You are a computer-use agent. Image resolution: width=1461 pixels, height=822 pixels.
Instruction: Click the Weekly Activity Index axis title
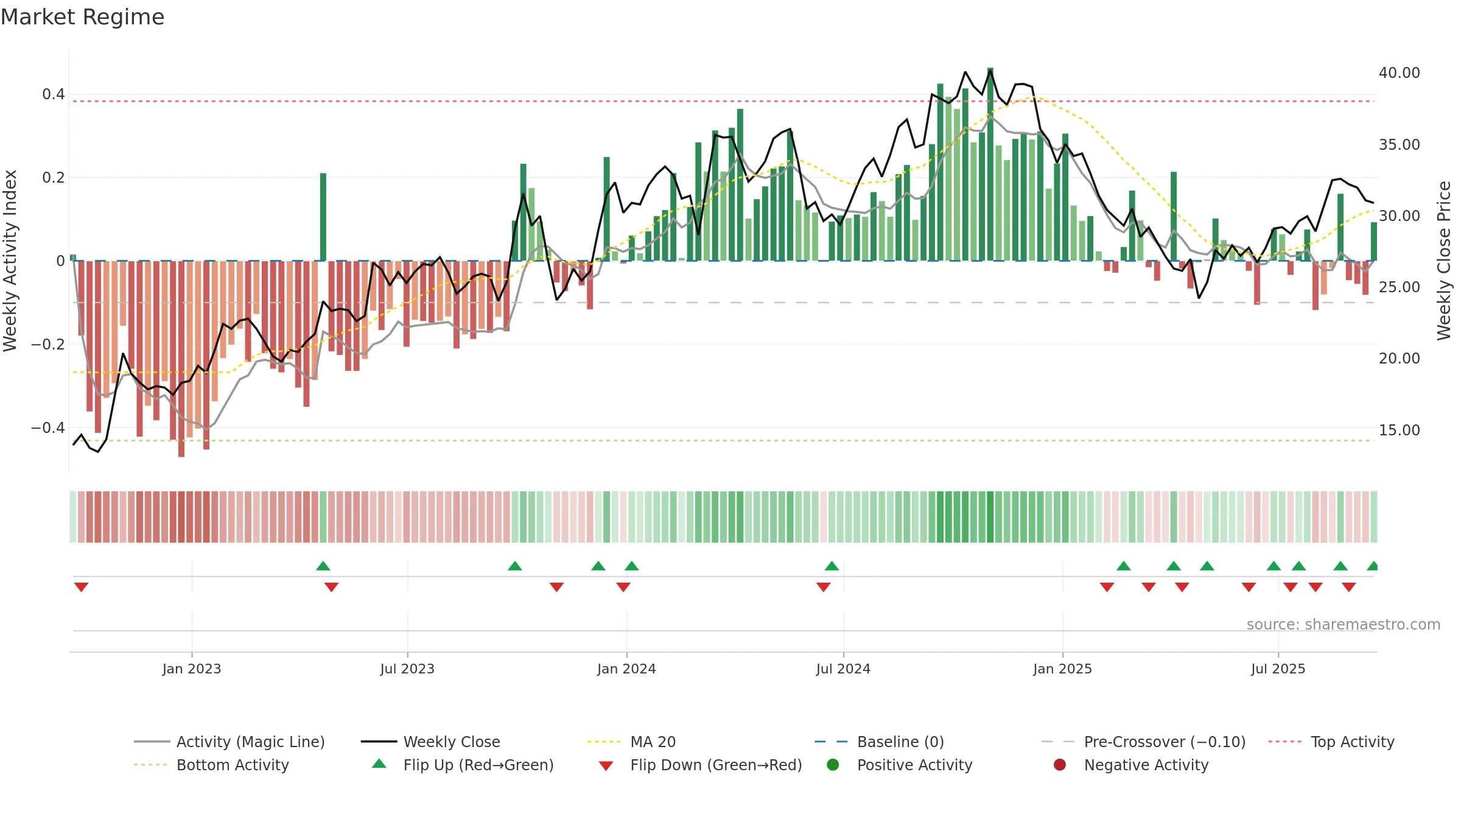(x=10, y=261)
